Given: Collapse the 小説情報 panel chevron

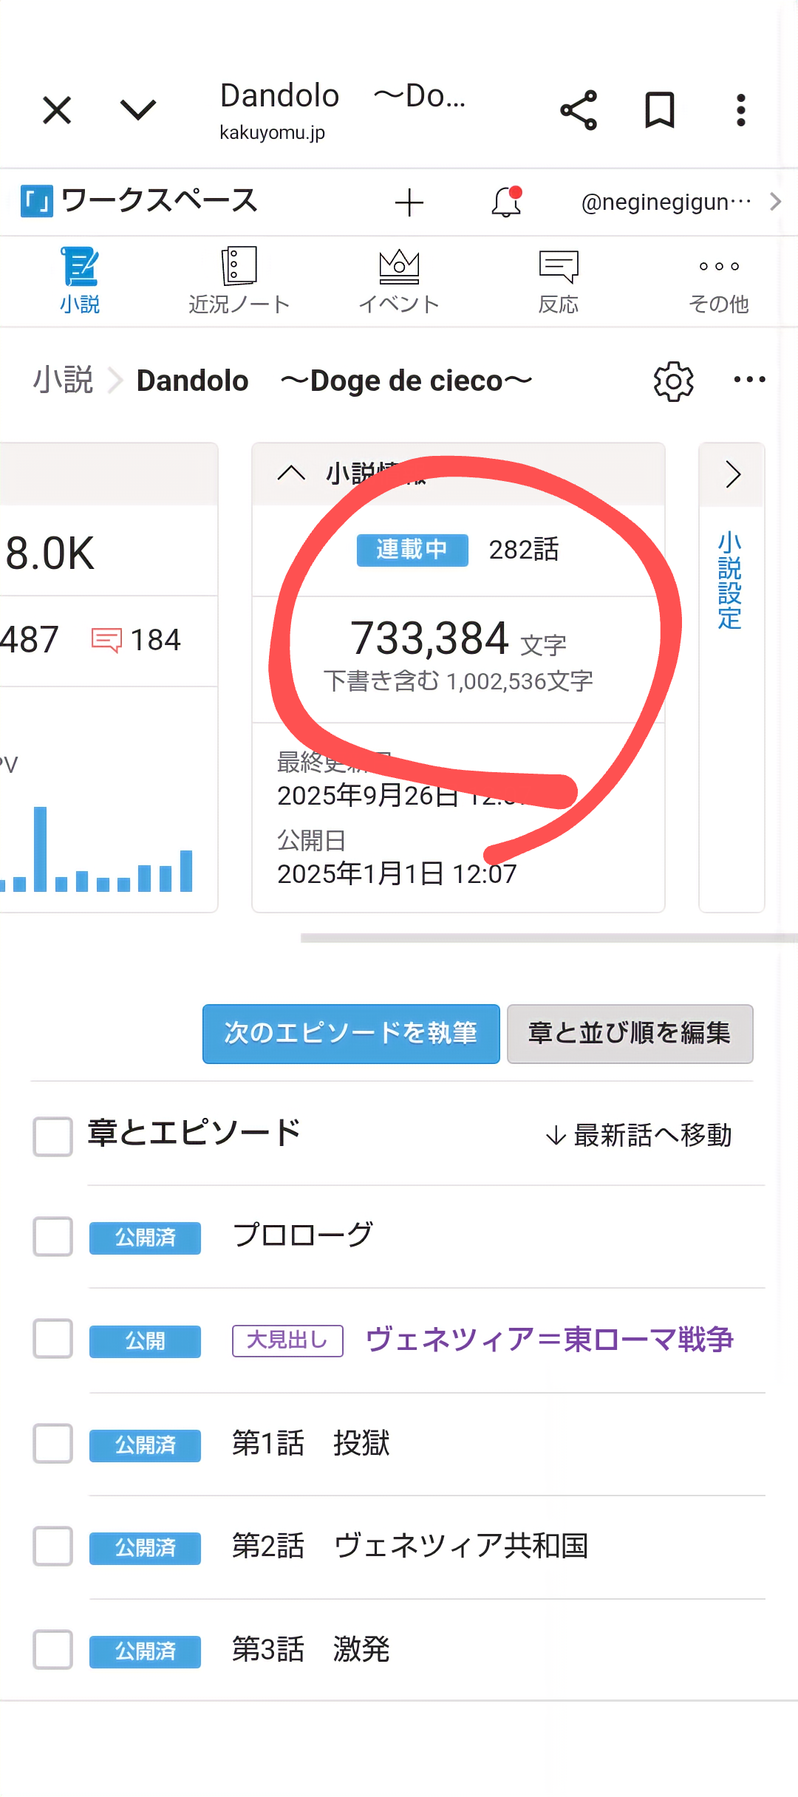Looking at the screenshot, I should (x=291, y=474).
